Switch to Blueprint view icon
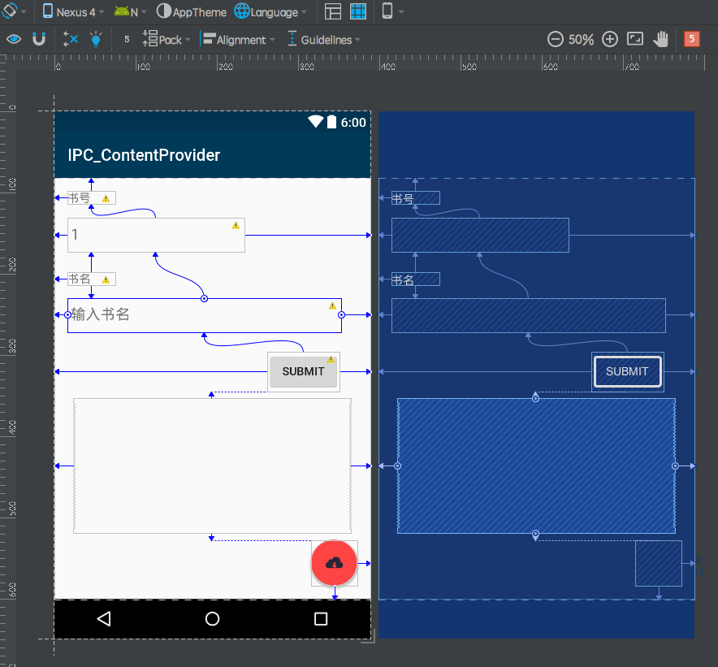718x667 pixels. (358, 11)
